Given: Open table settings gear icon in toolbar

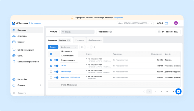Looking at the screenshot, I should (x=82, y=47).
